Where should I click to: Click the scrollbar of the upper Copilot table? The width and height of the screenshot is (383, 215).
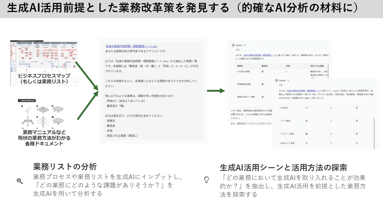point(329,70)
